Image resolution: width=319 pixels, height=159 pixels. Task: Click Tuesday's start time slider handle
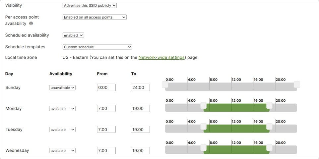204,127
